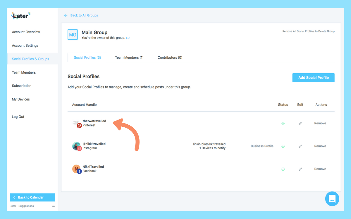The image size is (351, 219).
Task: Click EDIT link next to group owner text
Action: (x=129, y=38)
